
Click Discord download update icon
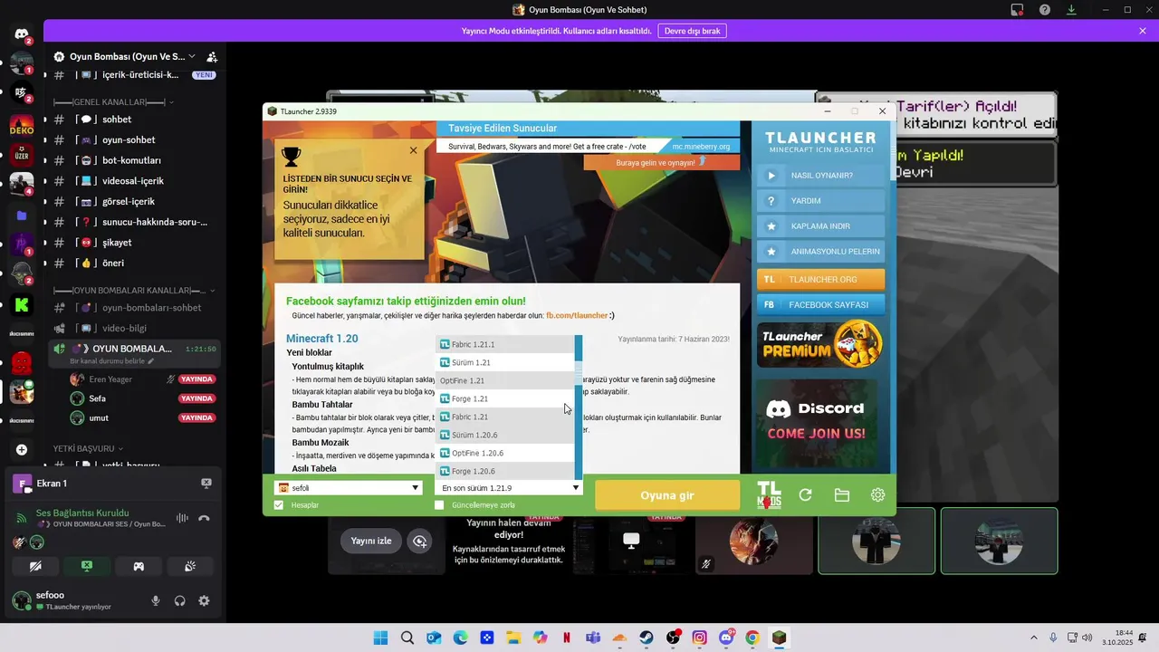[x=1071, y=10]
